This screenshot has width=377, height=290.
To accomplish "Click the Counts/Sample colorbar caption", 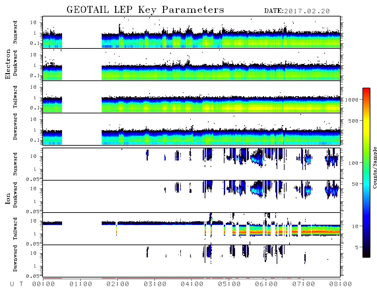I will tap(374, 167).
